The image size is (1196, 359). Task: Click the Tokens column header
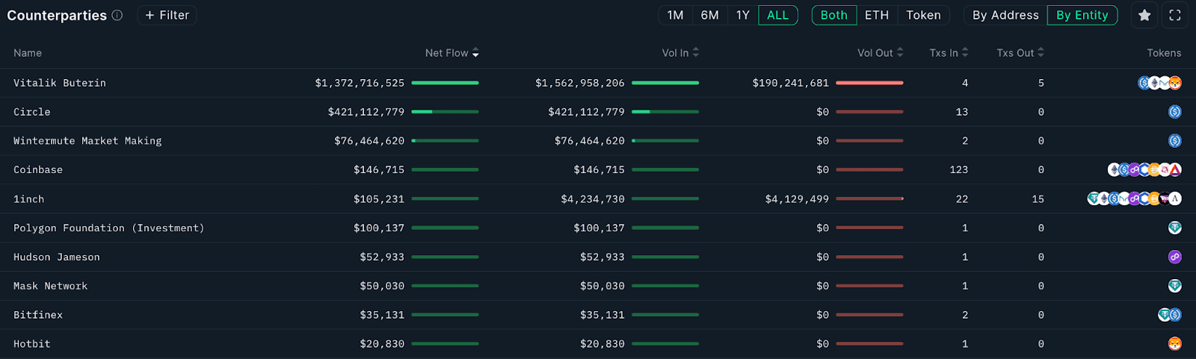[x=1164, y=53]
